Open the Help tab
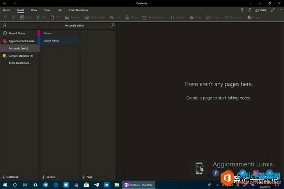Image resolution: width=284 pixels, height=189 pixels. click(59, 10)
